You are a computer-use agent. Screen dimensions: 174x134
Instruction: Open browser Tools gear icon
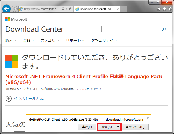click(x=170, y=9)
